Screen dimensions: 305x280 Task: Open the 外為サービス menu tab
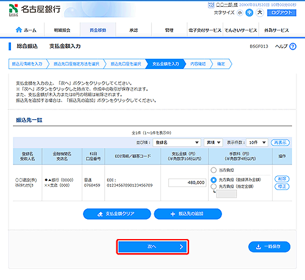[276, 30]
